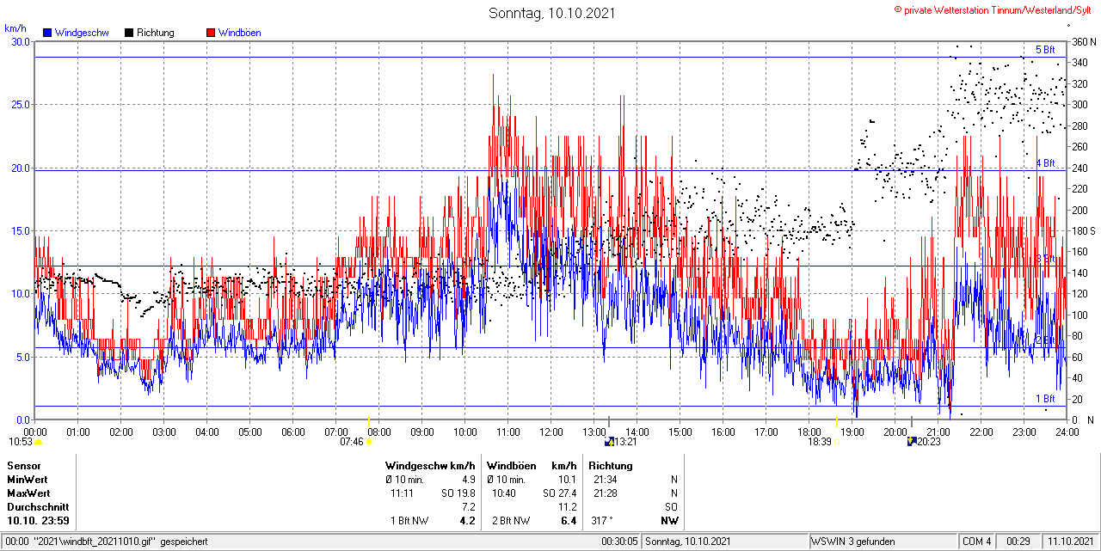Click the yellow marker beside 10:53
Viewport: 1101px width, 551px height.
(x=38, y=442)
